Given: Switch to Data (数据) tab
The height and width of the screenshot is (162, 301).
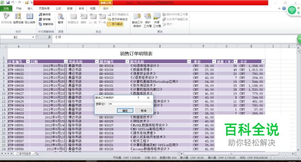Looking at the screenshot, I should pos(70,8).
